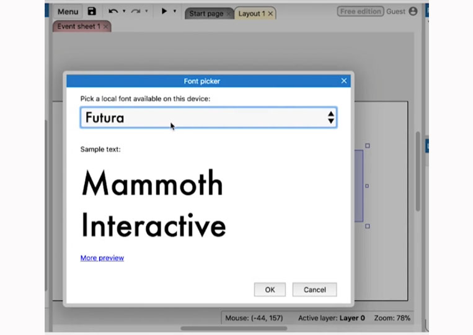Open the More preview link

pos(102,258)
